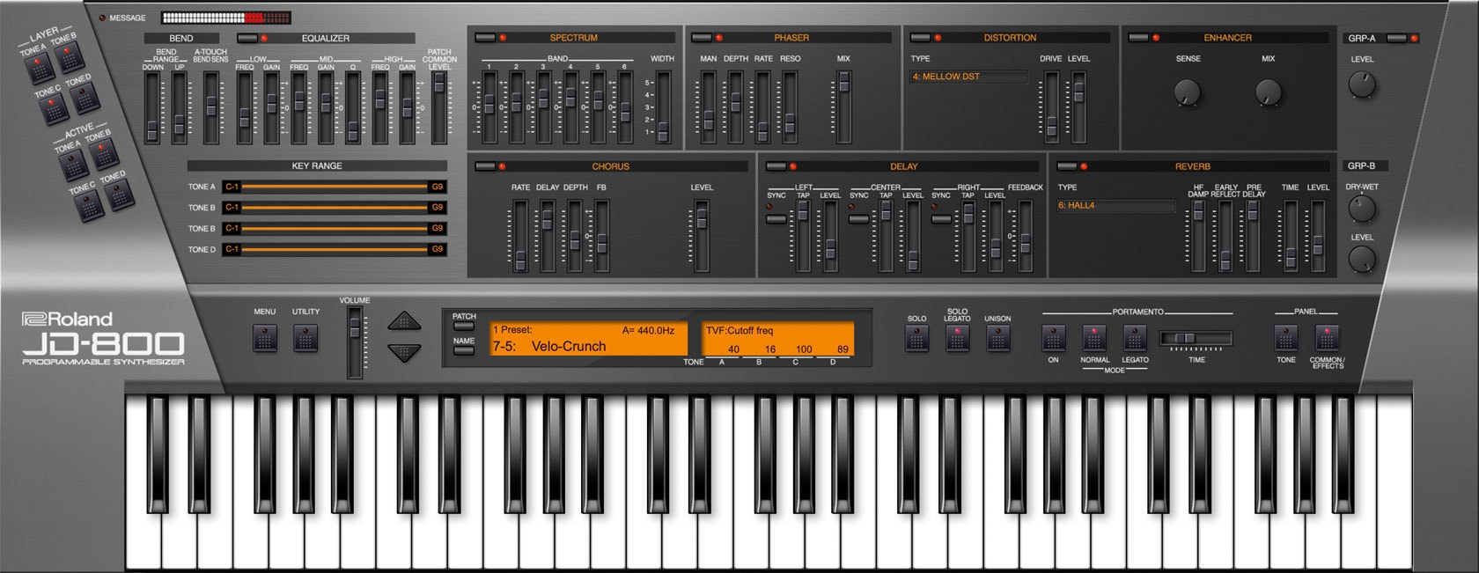1479x573 pixels.
Task: Click the VOLUME slider
Action: click(355, 342)
